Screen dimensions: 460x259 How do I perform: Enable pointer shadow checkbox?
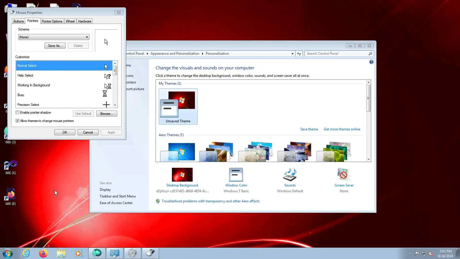(18, 113)
